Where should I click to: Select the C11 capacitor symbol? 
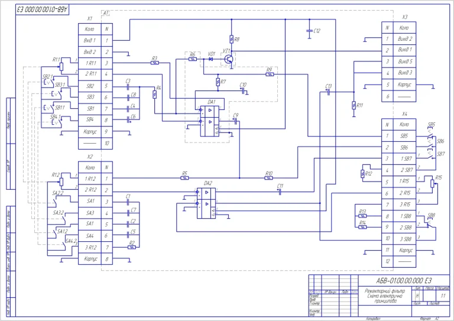280,192
